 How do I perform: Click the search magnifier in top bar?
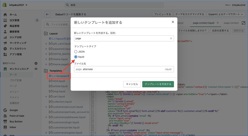click(x=67, y=5)
